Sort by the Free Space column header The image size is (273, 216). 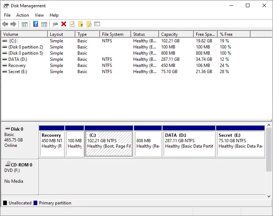click(x=205, y=34)
